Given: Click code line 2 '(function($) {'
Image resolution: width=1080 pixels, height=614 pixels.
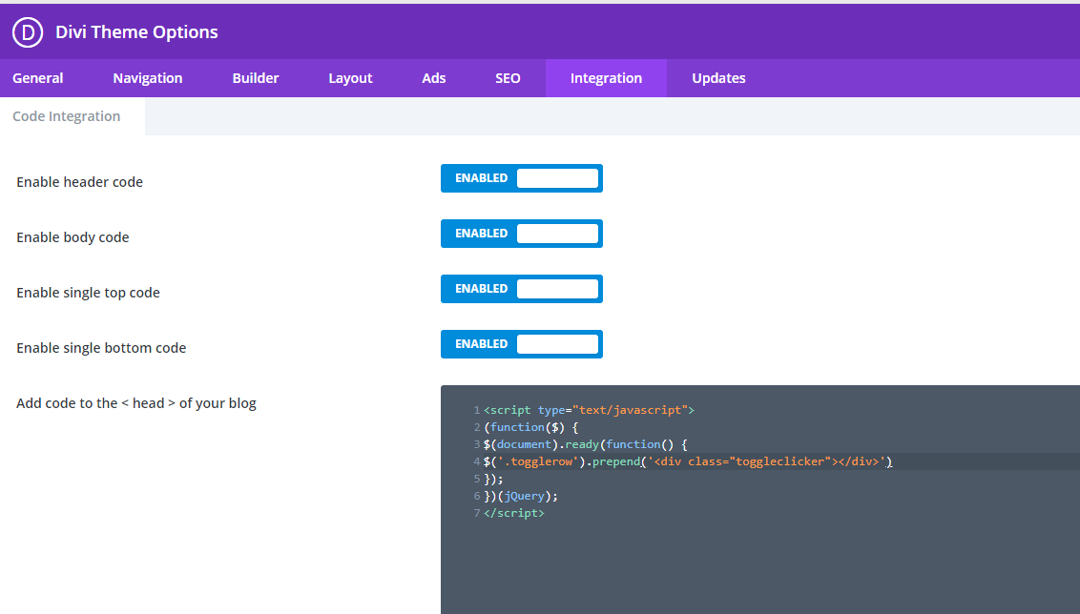Looking at the screenshot, I should (x=531, y=427).
